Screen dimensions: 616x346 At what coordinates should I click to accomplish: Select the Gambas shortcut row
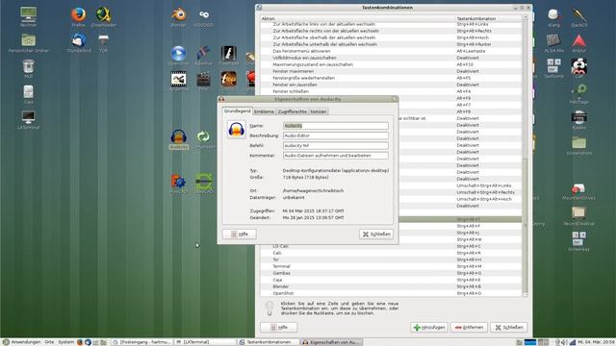point(391,273)
